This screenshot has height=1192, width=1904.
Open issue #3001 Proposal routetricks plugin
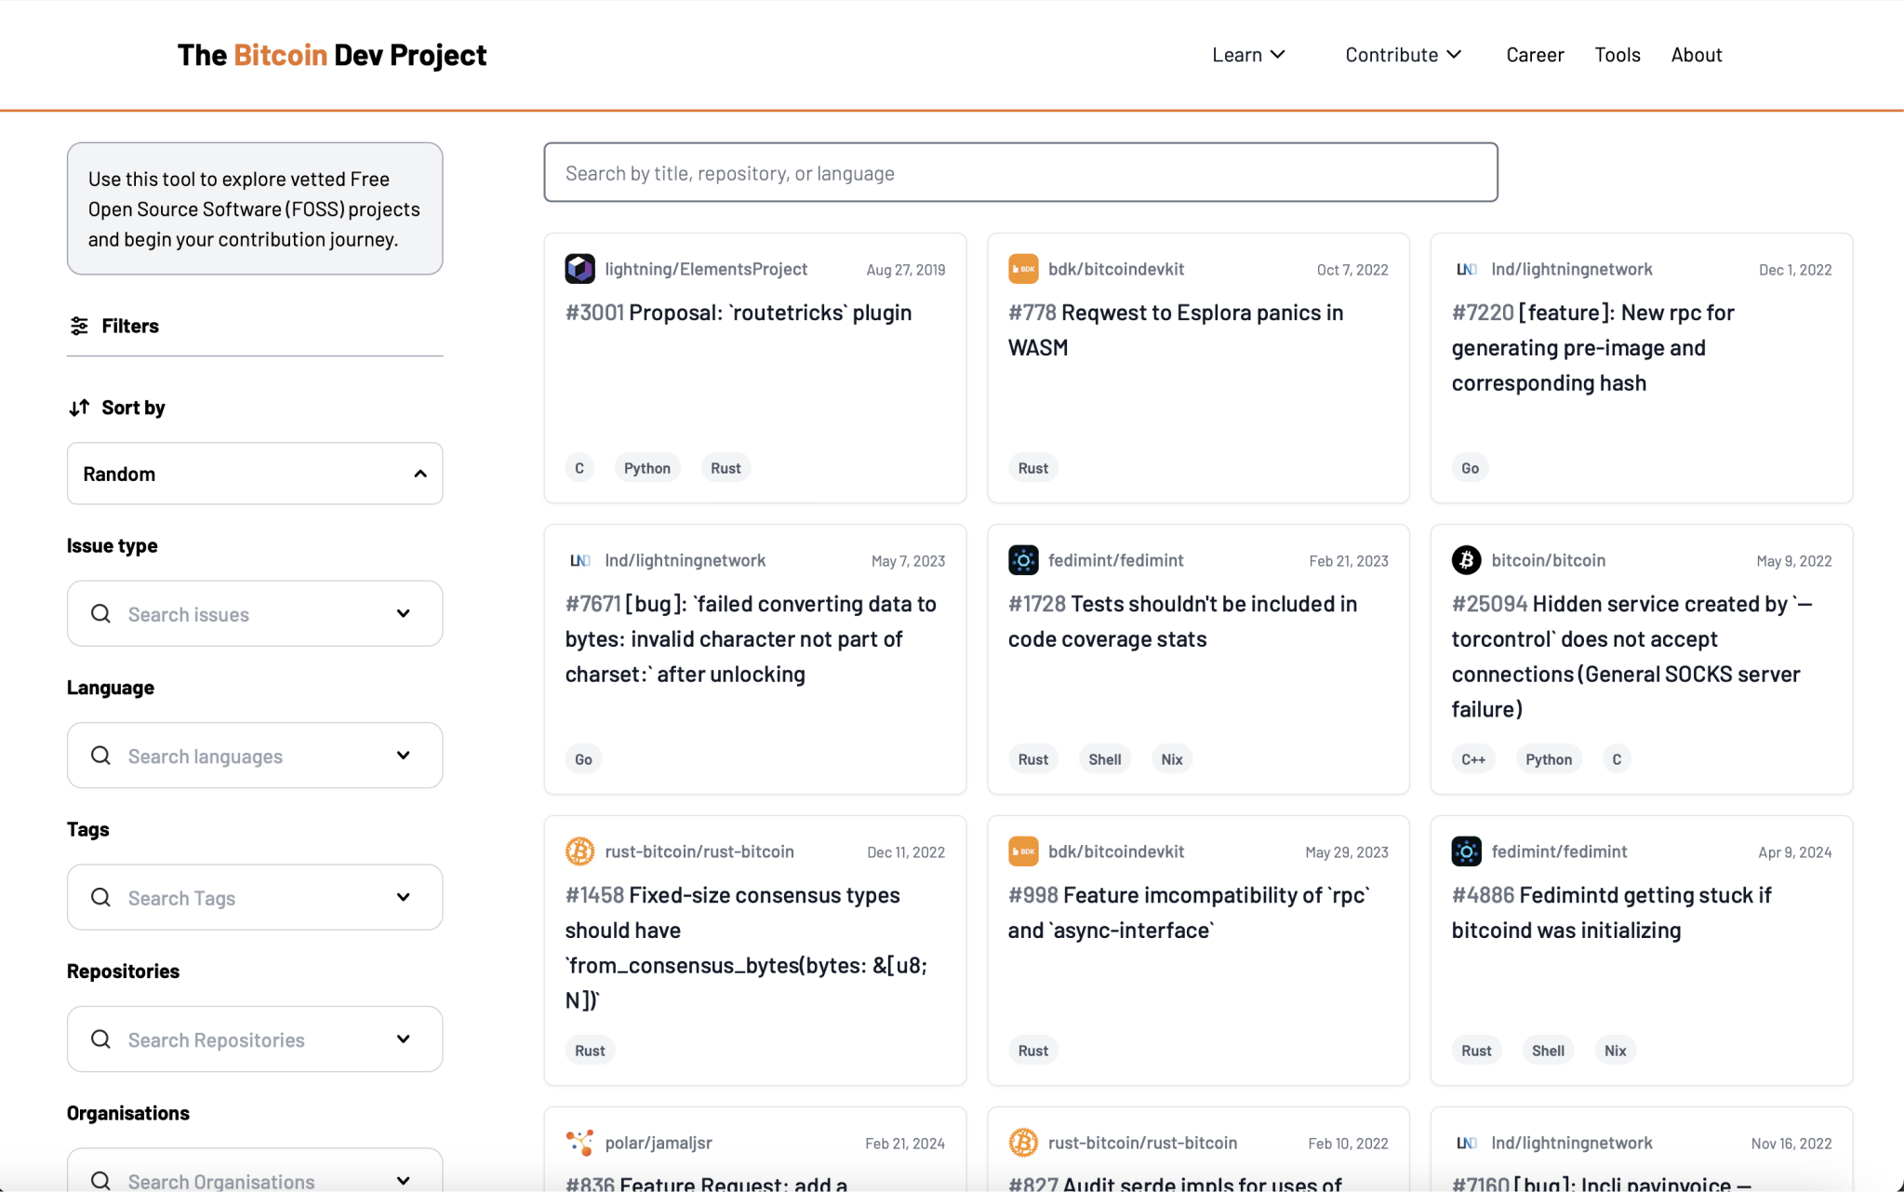pos(738,312)
